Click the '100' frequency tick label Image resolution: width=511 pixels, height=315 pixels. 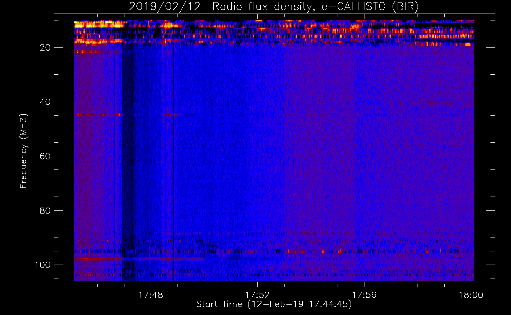coord(43,265)
